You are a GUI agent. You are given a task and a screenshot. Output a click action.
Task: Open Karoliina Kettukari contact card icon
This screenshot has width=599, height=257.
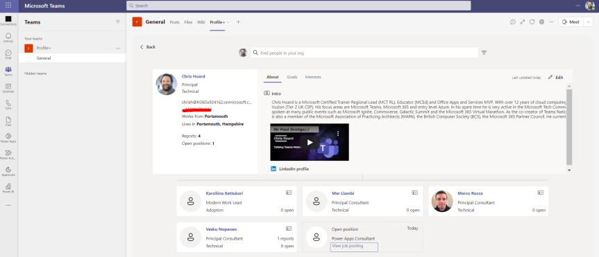coord(289,193)
